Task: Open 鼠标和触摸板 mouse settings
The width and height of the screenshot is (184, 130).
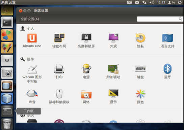Action: 59,97
